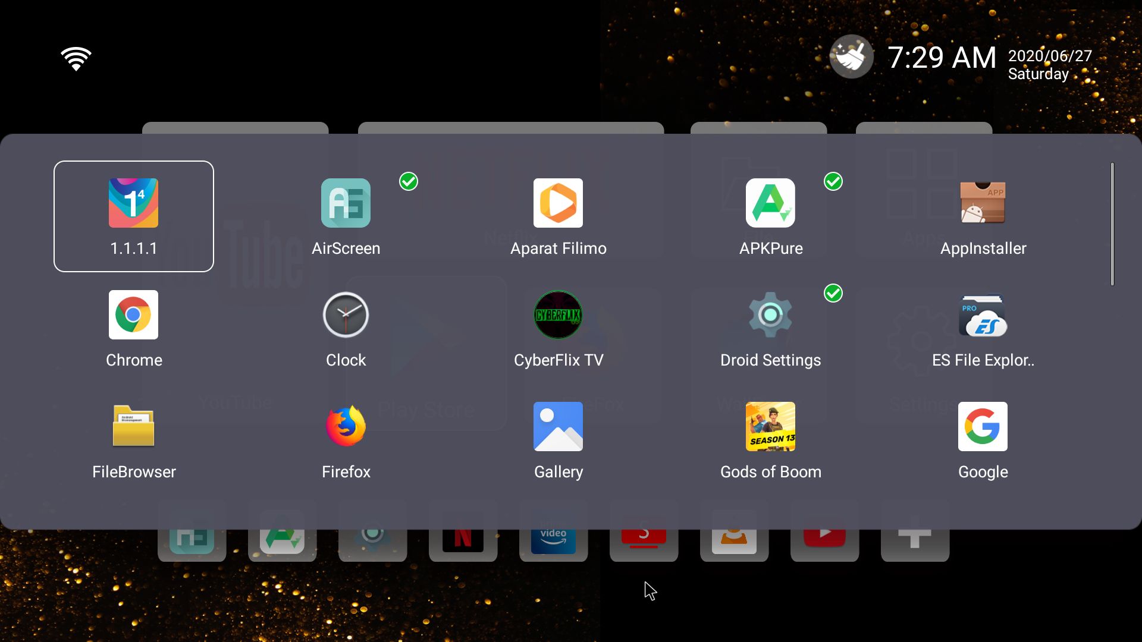This screenshot has width=1142, height=642.
Task: Click the broom memory cleaner icon
Action: (851, 57)
